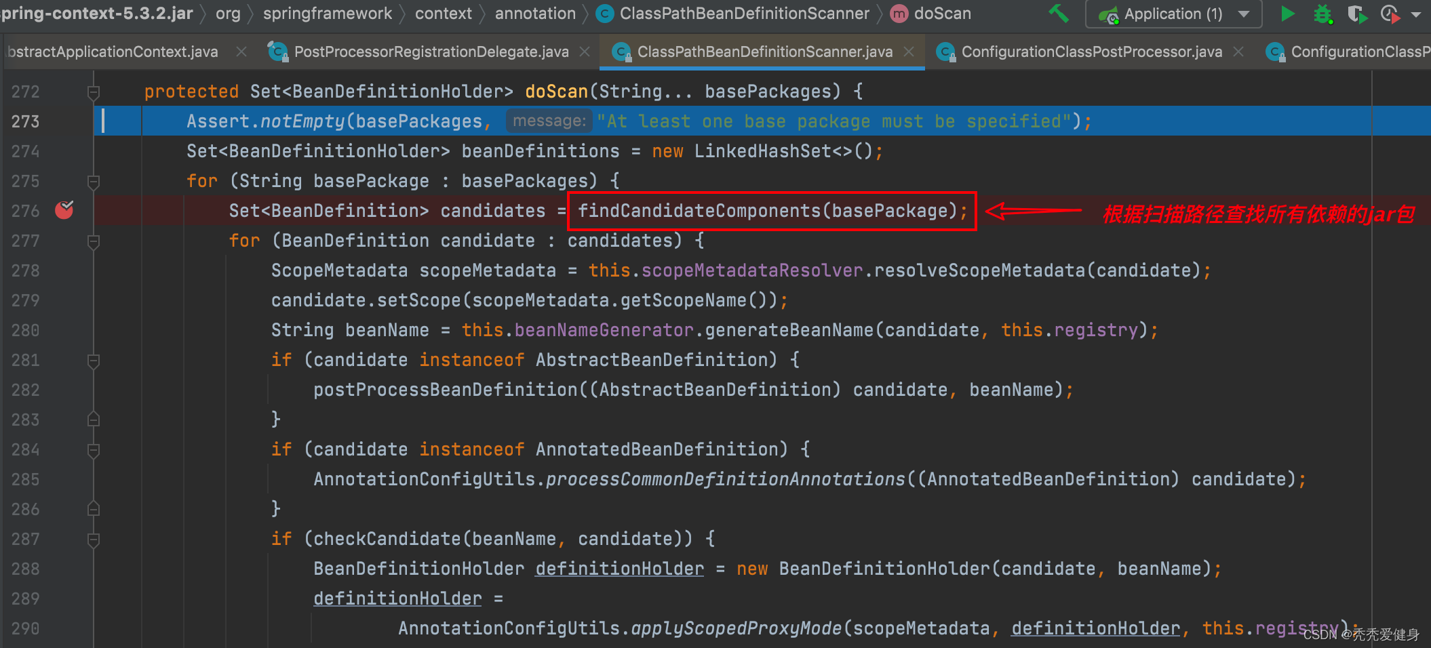The width and height of the screenshot is (1431, 648).
Task: Click applyScopedProxyMode on line 290
Action: (x=736, y=628)
